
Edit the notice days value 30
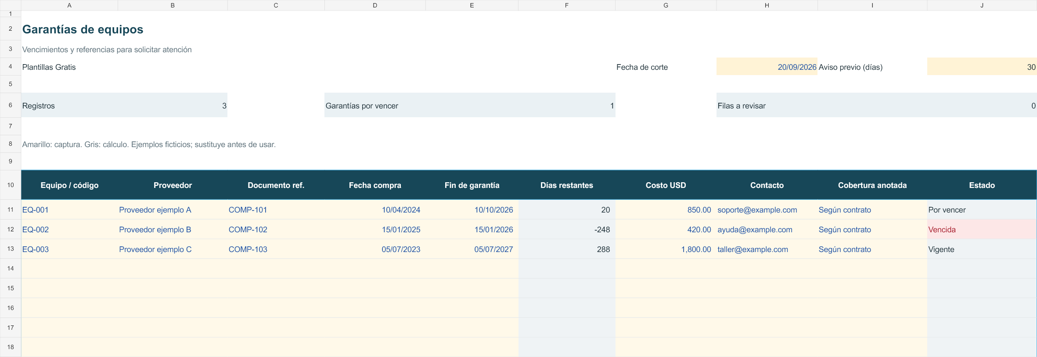(982, 67)
